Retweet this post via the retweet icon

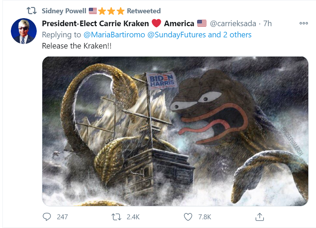(x=116, y=217)
